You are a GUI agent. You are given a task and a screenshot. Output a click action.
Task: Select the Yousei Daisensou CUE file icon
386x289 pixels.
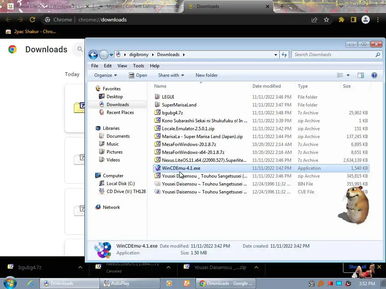tap(158, 192)
